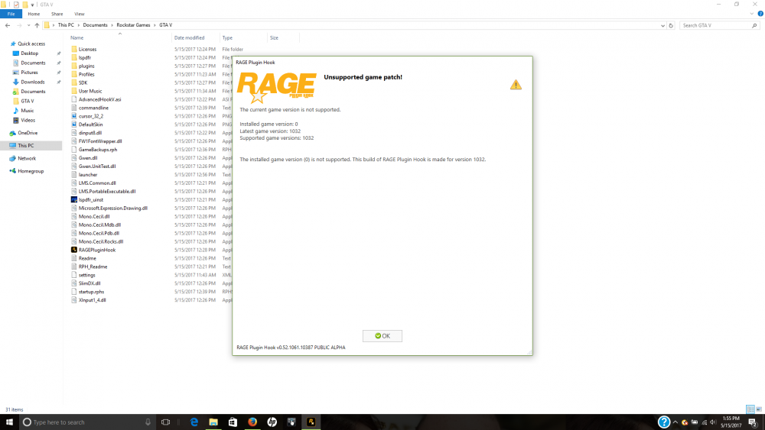The width and height of the screenshot is (765, 430).
Task: Open the View ribbon tab
Action: click(79, 14)
